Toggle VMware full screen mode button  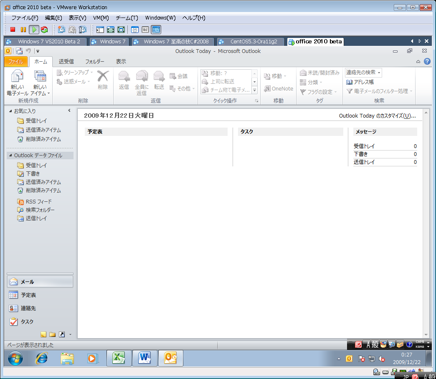111,30
